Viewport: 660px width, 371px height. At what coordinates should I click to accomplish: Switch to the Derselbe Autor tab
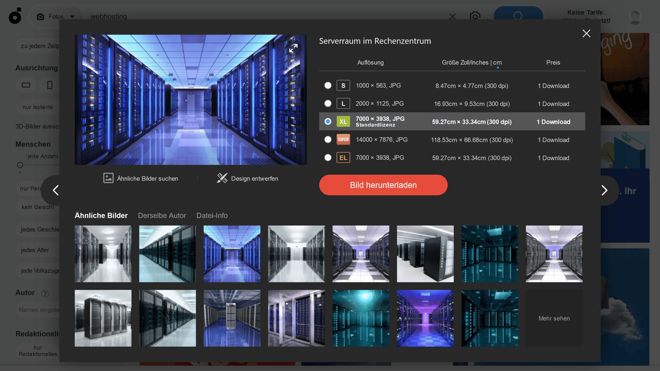[x=162, y=215]
